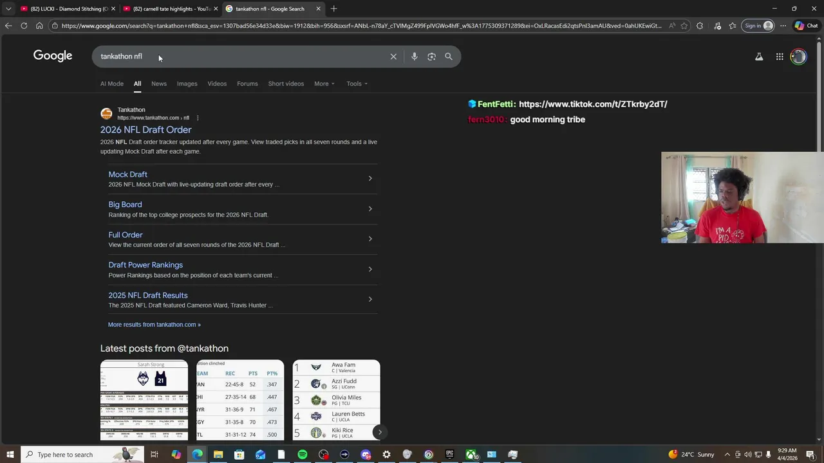Viewport: 824px width, 463px height.
Task: Open Epic Games launcher from taskbar
Action: [449, 455]
